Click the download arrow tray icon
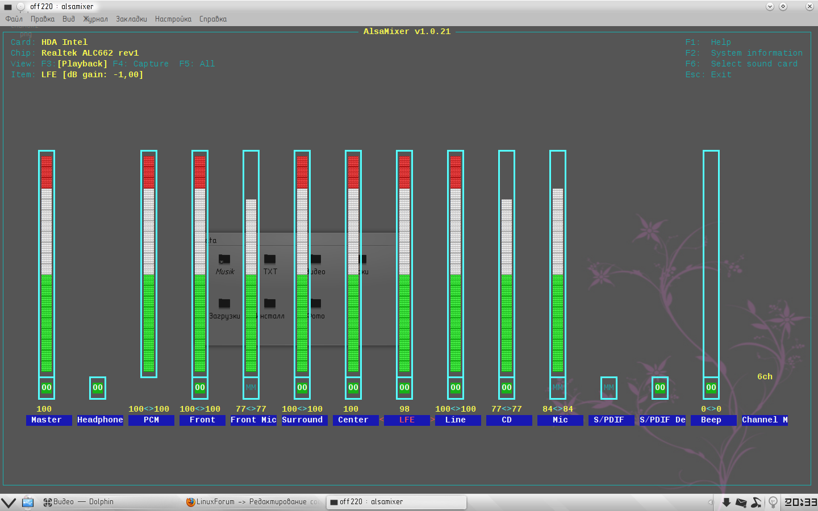The width and height of the screenshot is (818, 511). (726, 502)
